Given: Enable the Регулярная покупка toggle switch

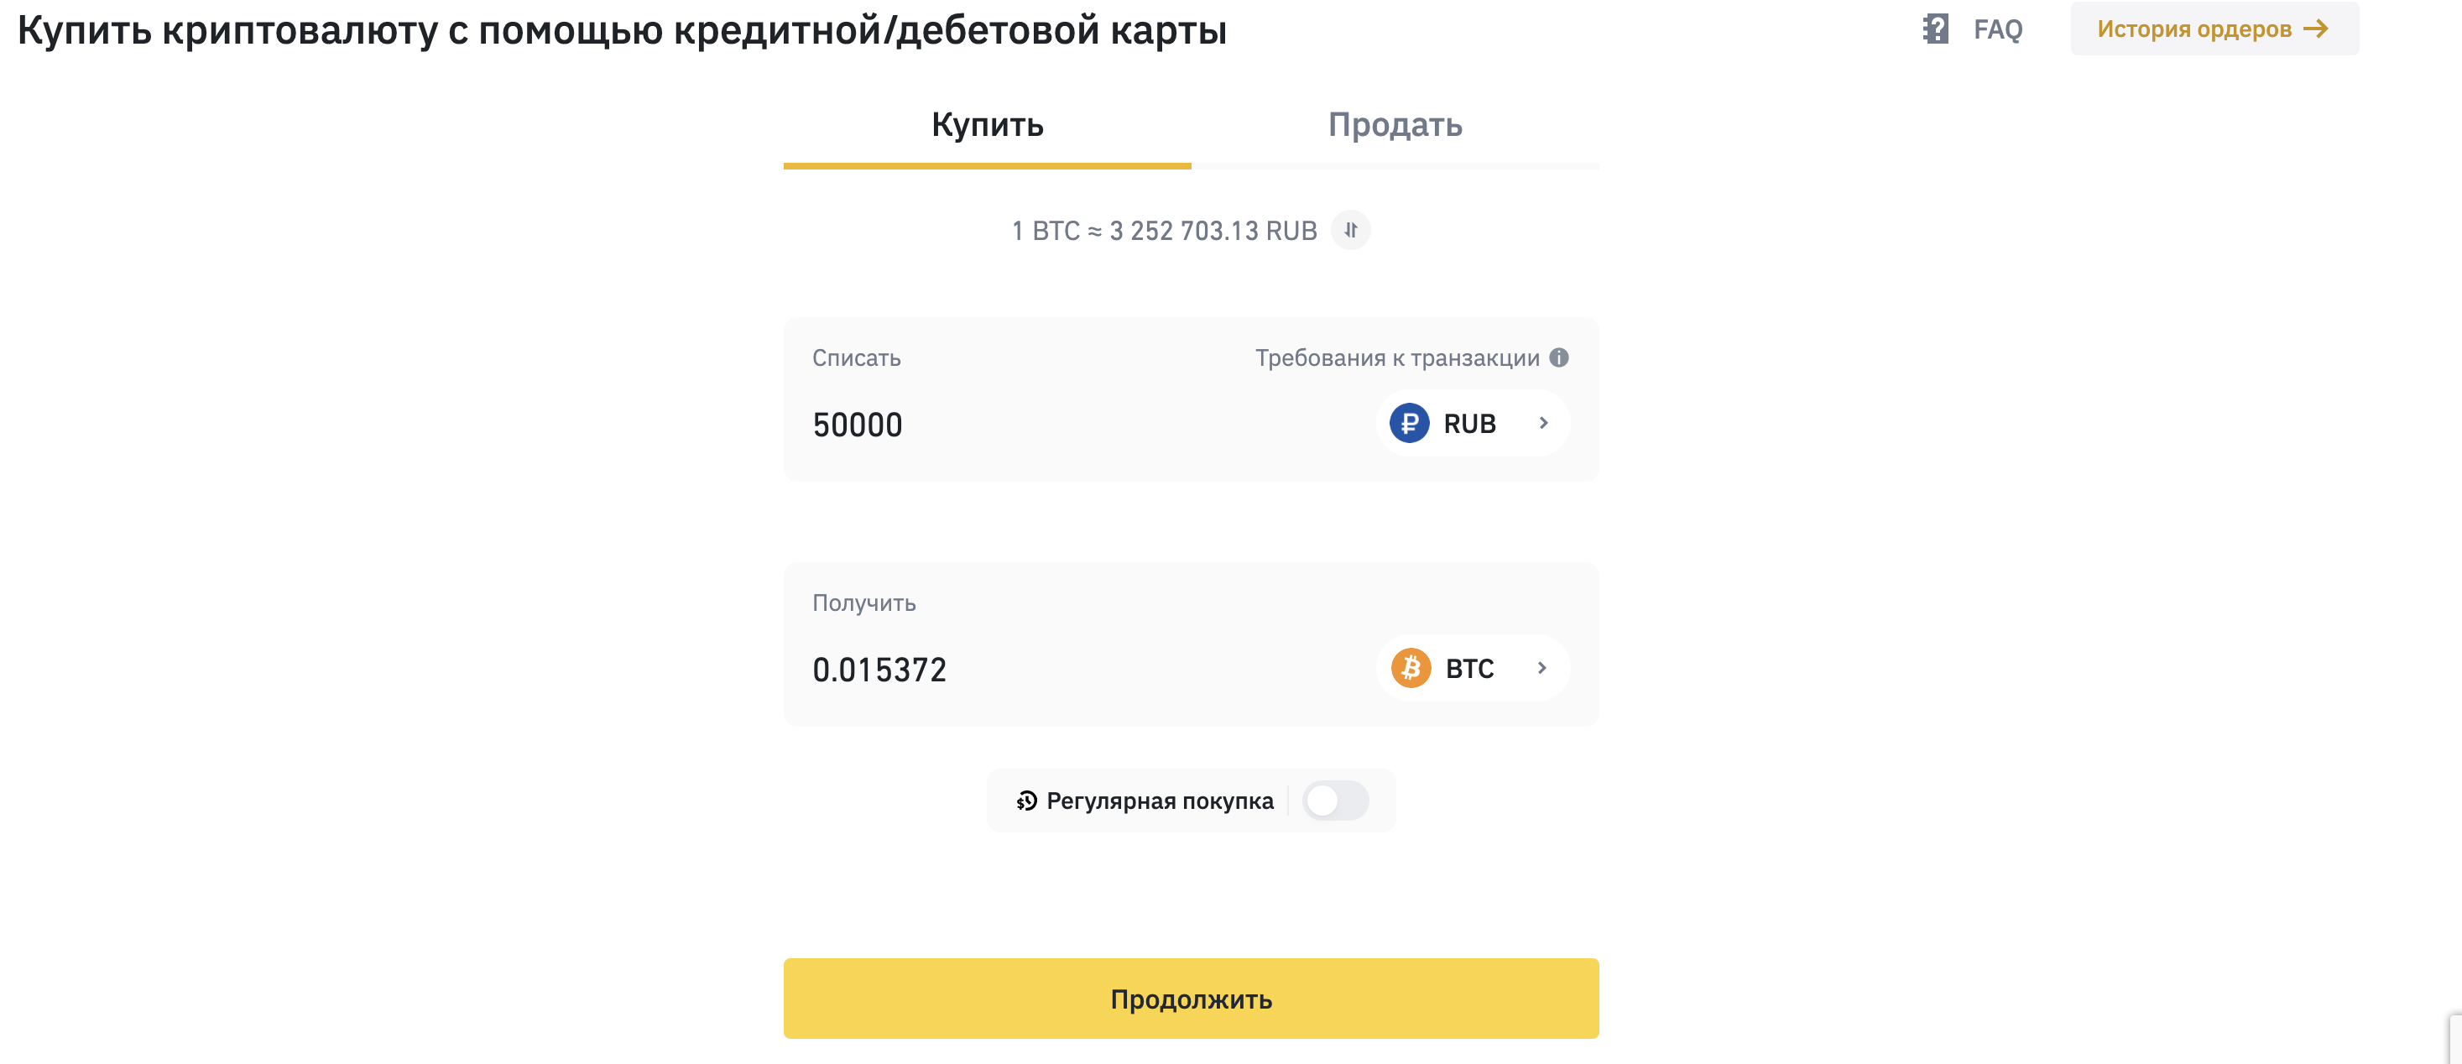Looking at the screenshot, I should pyautogui.click(x=1335, y=801).
